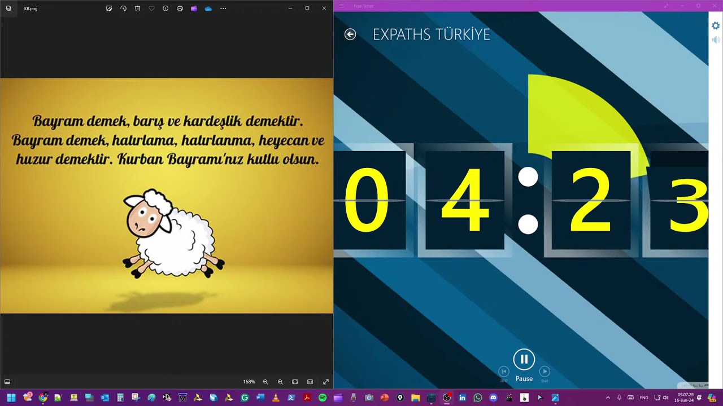Toggle sound speaker icon in Free Timer
723x406 pixels.
point(716,40)
